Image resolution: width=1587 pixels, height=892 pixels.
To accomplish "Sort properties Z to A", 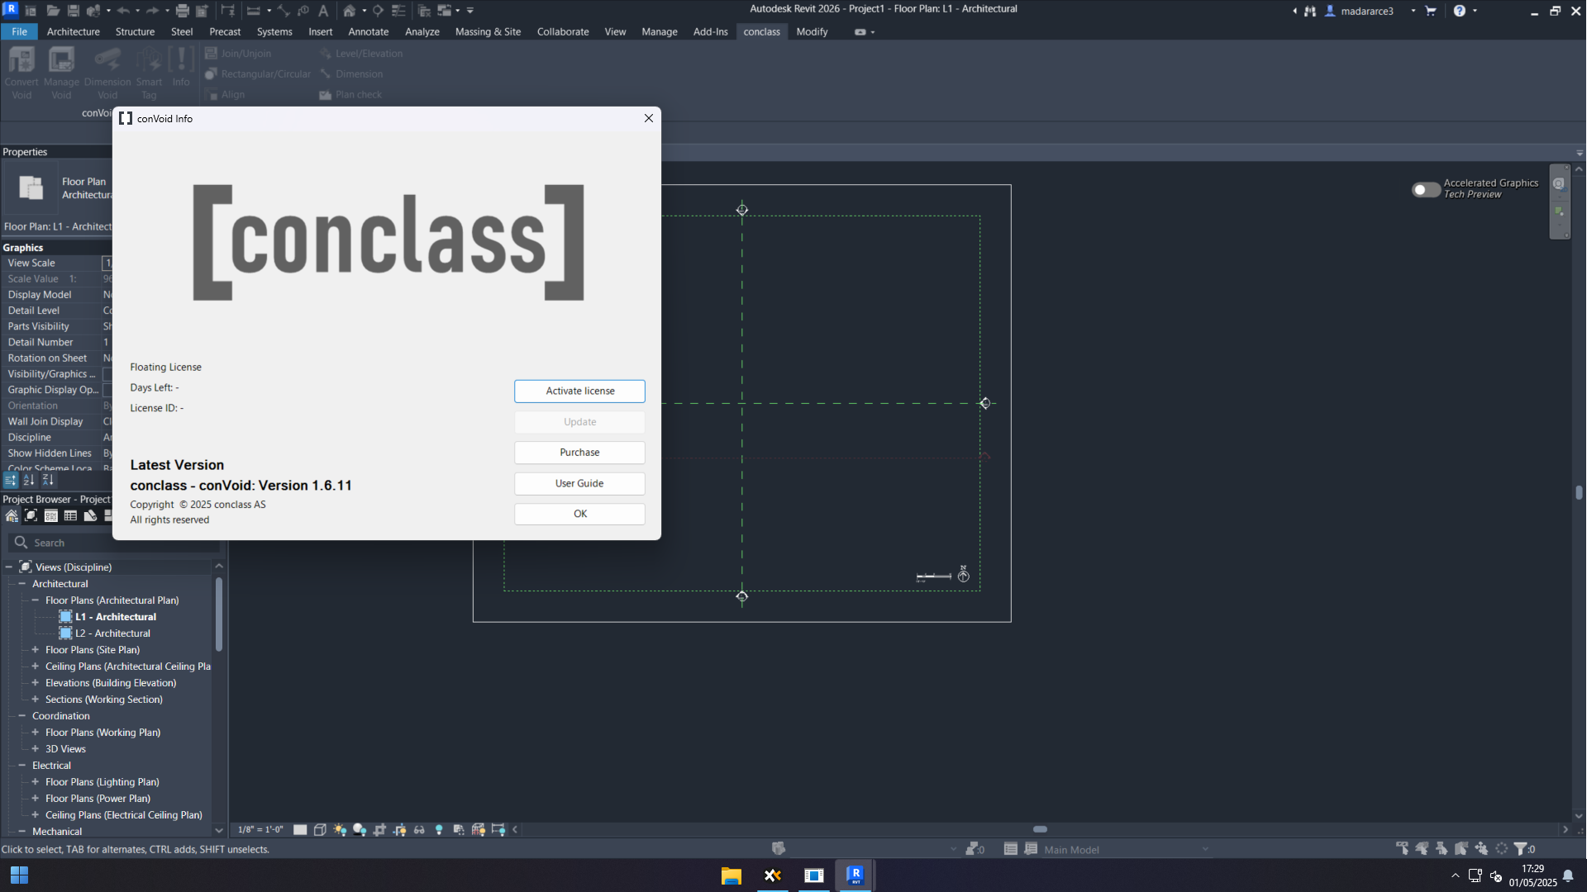I will coord(48,480).
